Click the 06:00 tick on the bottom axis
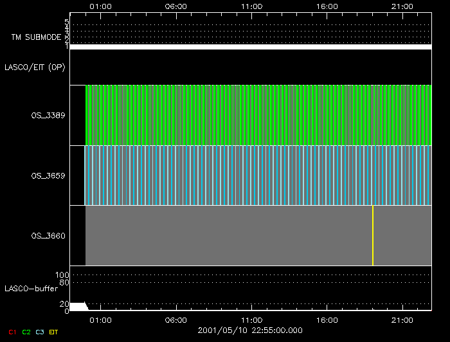450x342 pixels. [x=176, y=319]
